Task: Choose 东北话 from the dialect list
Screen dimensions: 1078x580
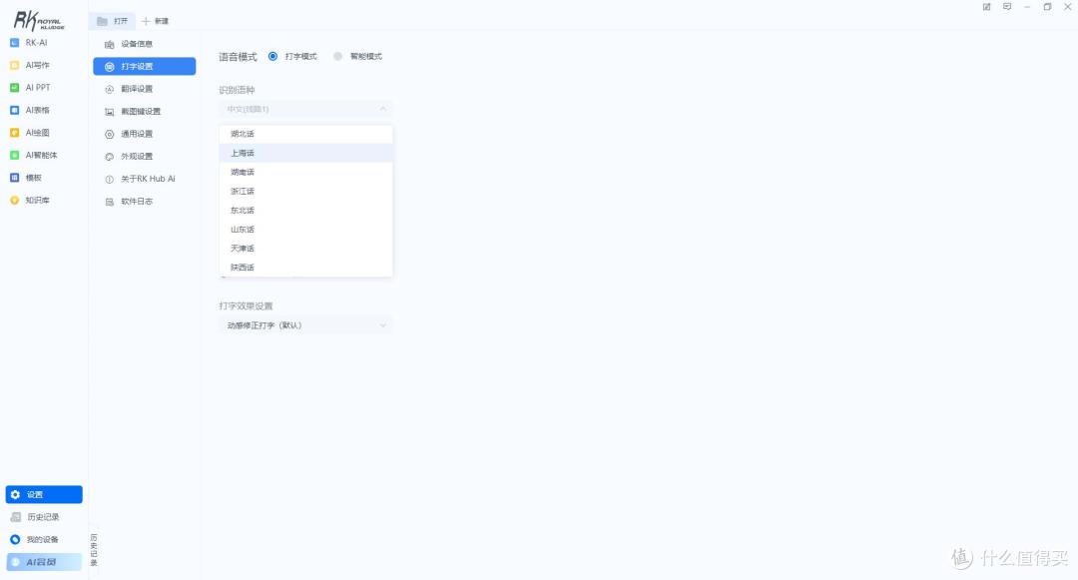Action: point(306,211)
